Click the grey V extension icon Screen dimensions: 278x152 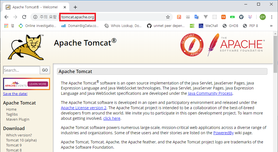pos(206,17)
